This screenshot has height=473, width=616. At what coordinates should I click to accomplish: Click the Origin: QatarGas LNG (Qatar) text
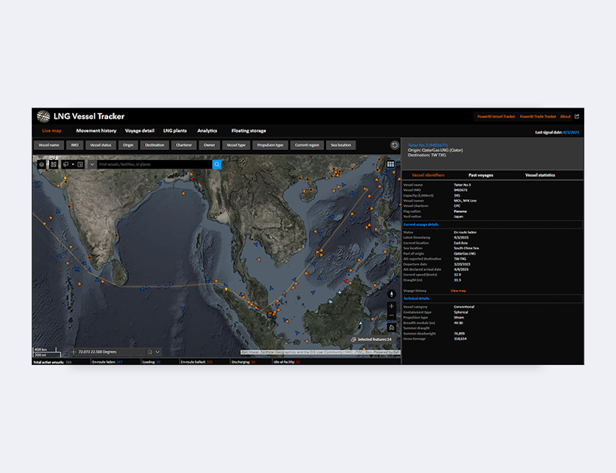click(x=435, y=150)
